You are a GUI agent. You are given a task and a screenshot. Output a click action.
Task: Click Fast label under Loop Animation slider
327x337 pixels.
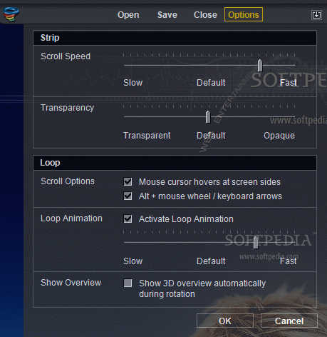(288, 261)
